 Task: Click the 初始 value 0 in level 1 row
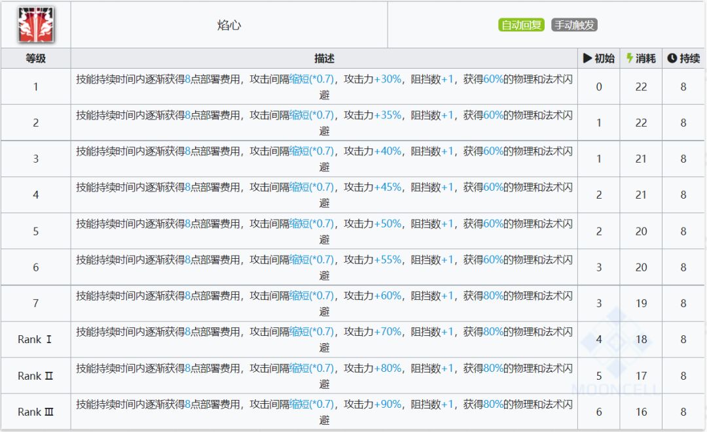coord(598,86)
